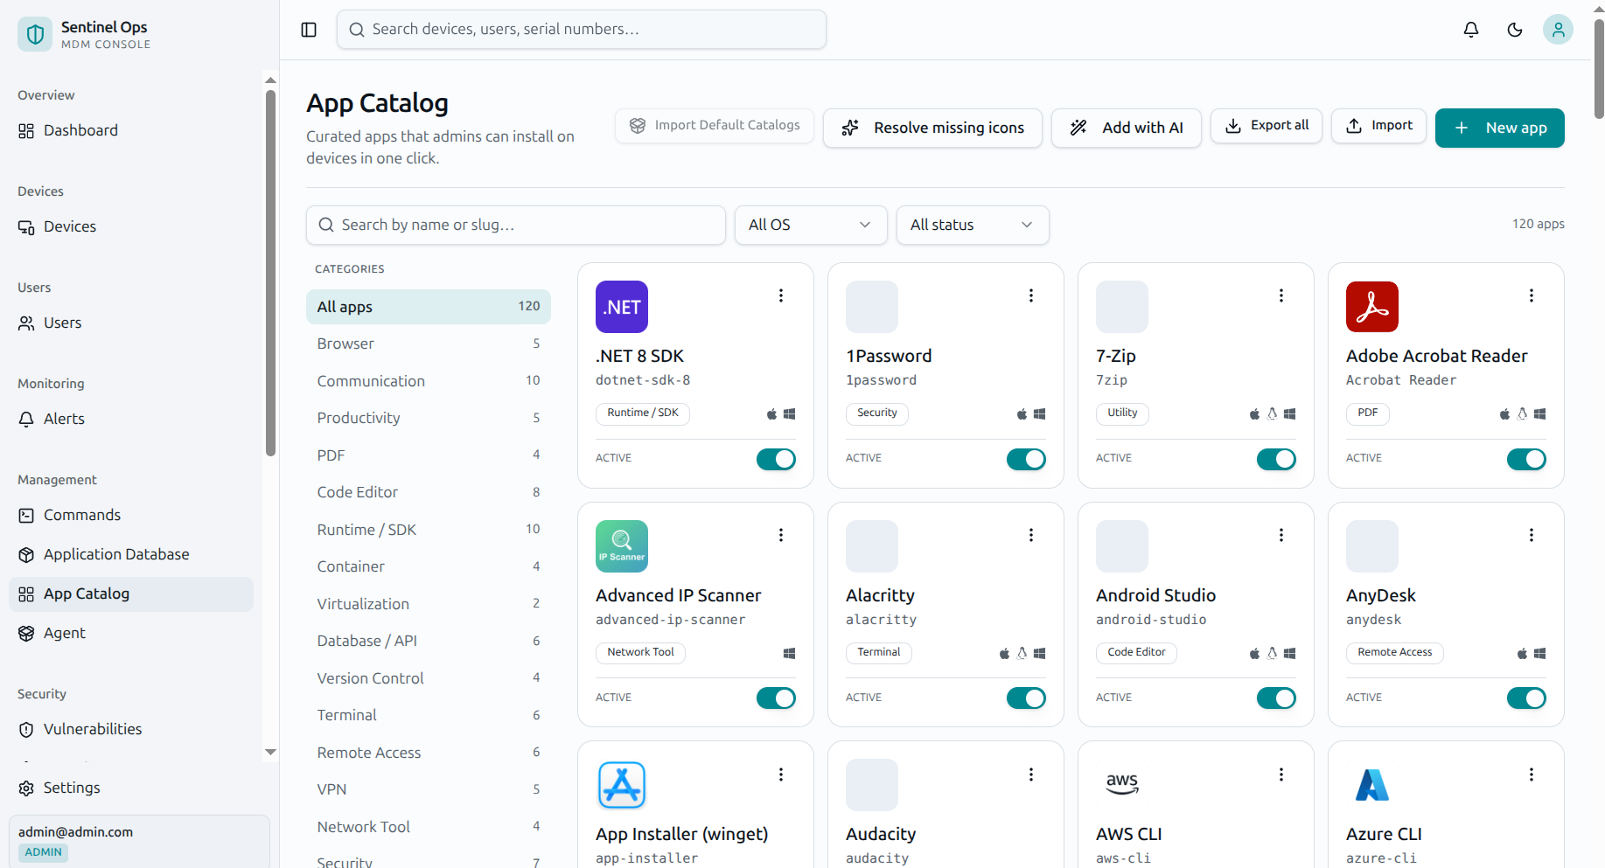Screen dimensions: 1605x868
Task: Toggle the Alacritty active switch
Action: (1026, 698)
